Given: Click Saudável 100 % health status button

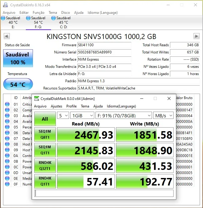Looking at the screenshot, I should tap(18, 58).
